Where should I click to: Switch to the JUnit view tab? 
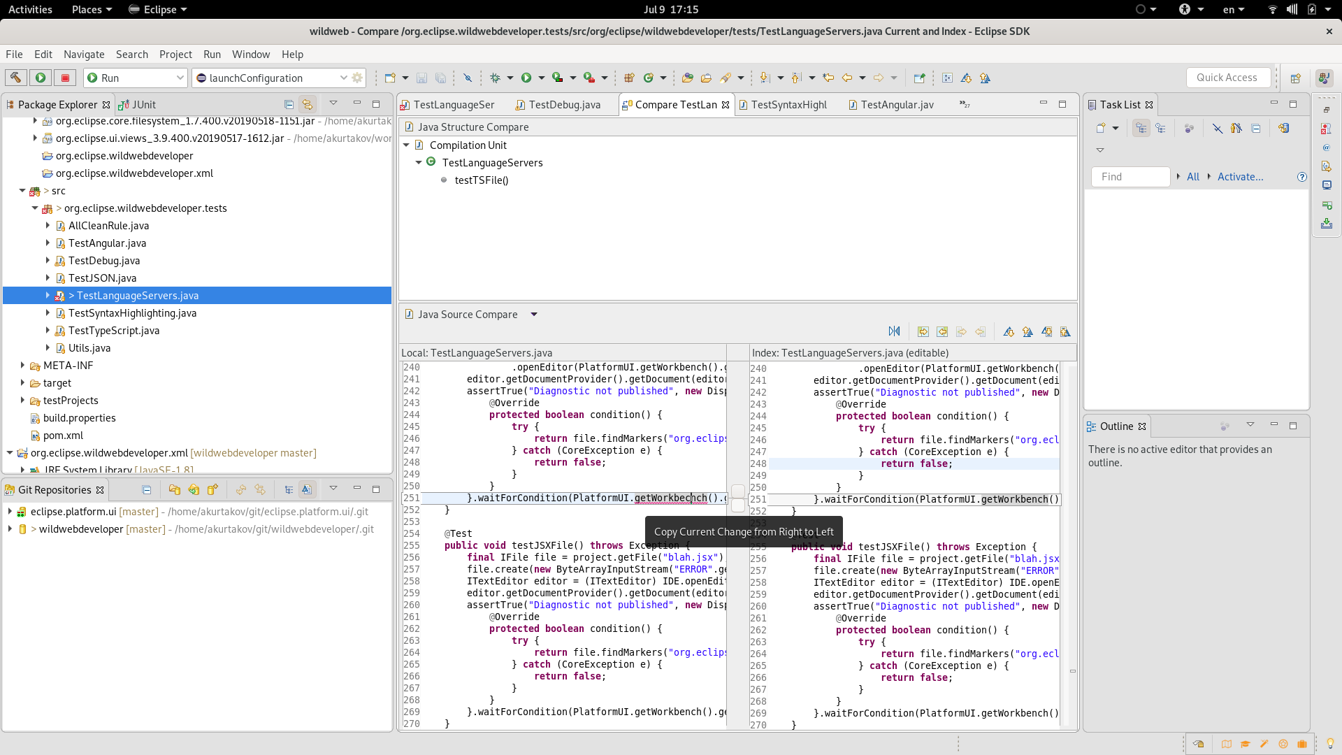click(x=137, y=104)
